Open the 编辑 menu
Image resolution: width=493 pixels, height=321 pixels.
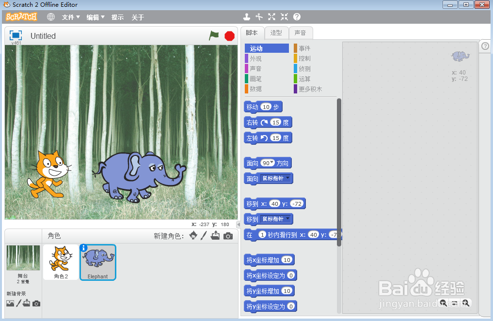[95, 17]
